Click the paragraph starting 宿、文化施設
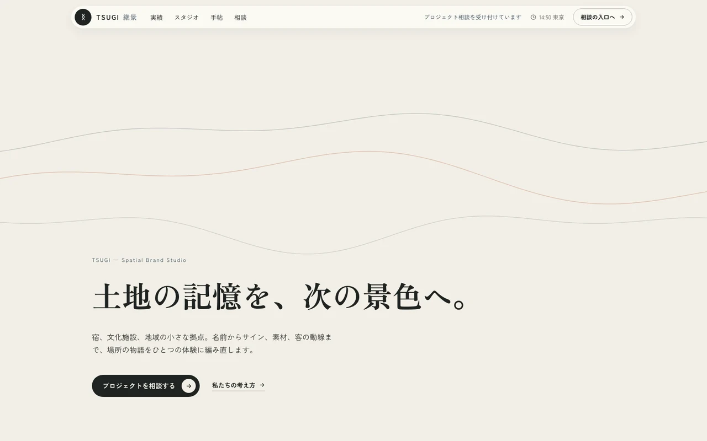 212,343
